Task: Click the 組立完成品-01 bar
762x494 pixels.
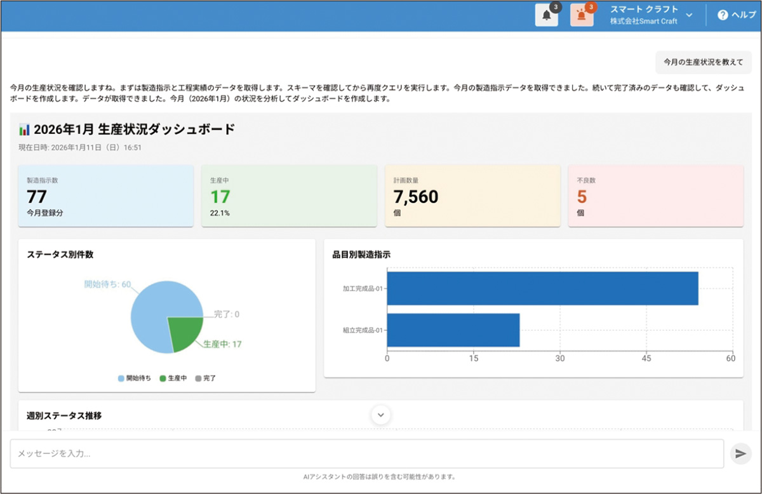Action: (x=453, y=330)
